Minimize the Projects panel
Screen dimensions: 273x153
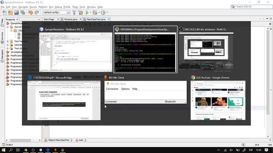[39, 20]
